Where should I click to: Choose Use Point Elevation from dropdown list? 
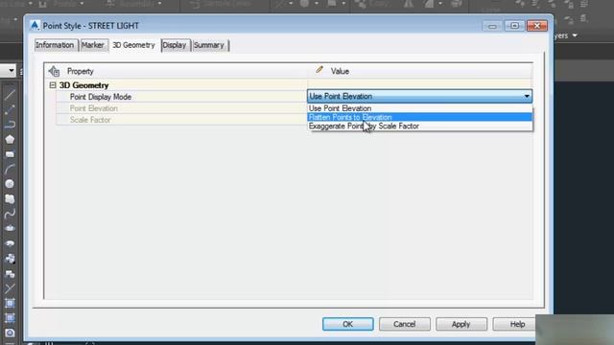420,108
